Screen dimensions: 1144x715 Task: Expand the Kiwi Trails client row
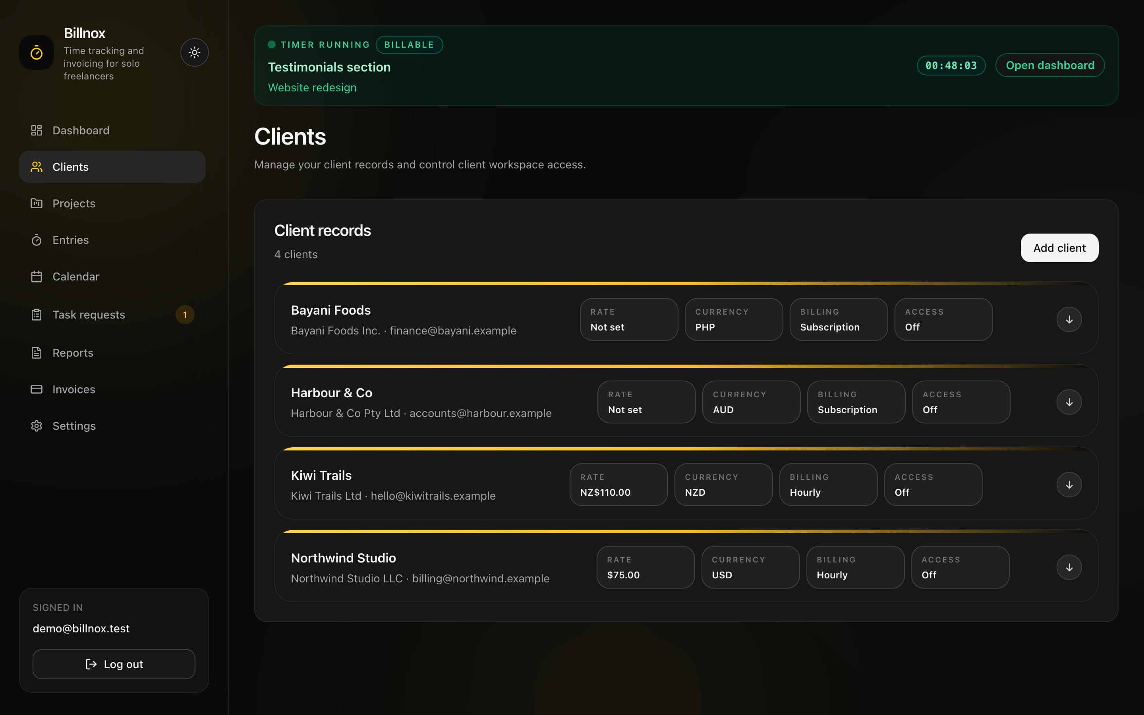coord(1069,485)
